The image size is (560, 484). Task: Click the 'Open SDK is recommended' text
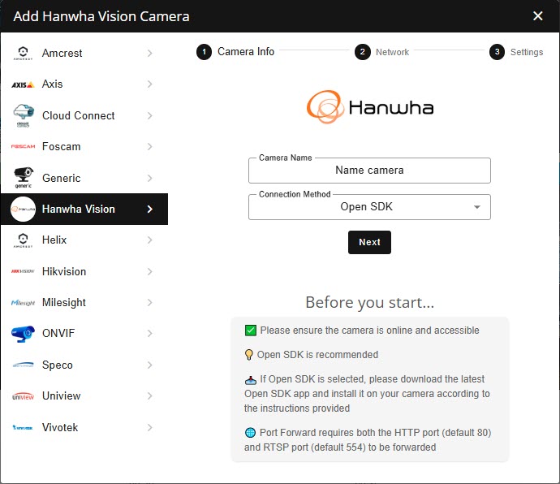point(317,355)
